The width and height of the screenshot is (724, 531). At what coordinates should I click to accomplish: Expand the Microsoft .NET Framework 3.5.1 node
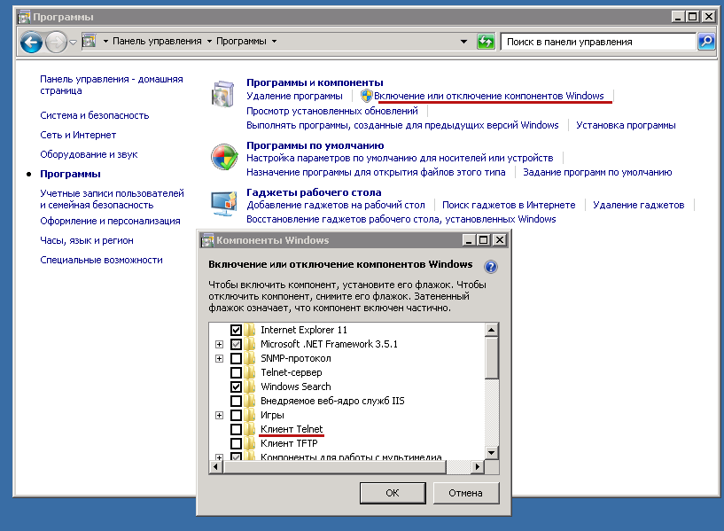tap(219, 345)
